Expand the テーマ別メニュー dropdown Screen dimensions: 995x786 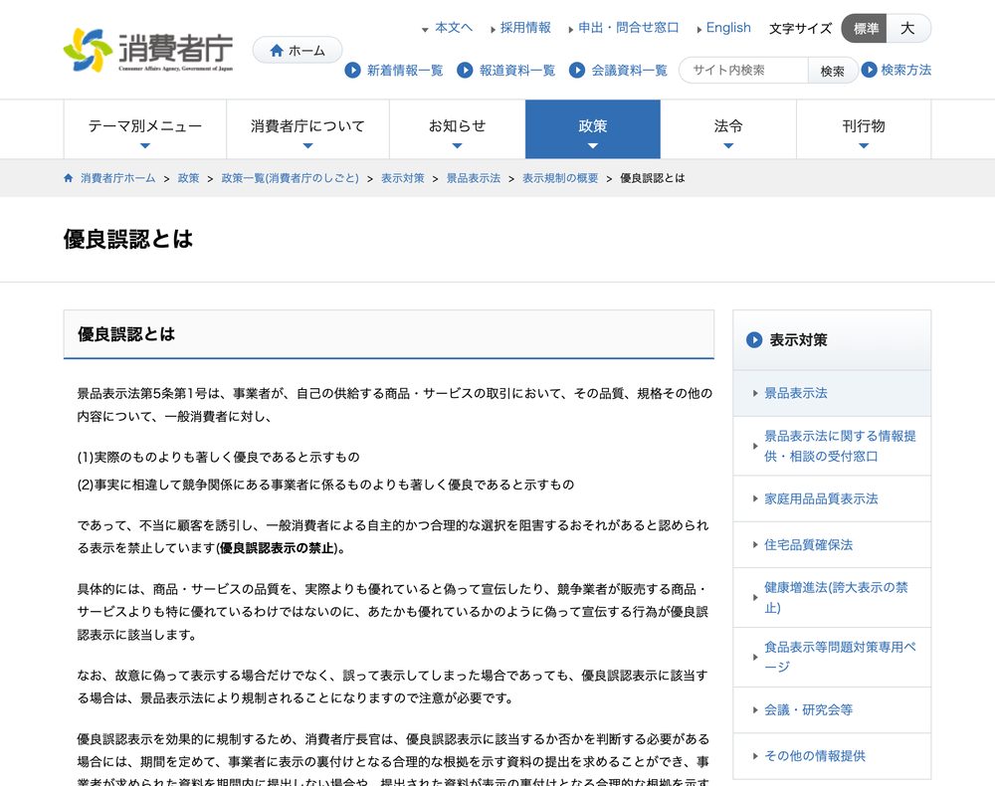click(144, 129)
